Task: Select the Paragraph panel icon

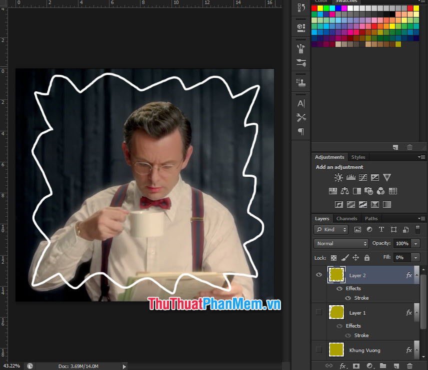Action: coord(300,132)
